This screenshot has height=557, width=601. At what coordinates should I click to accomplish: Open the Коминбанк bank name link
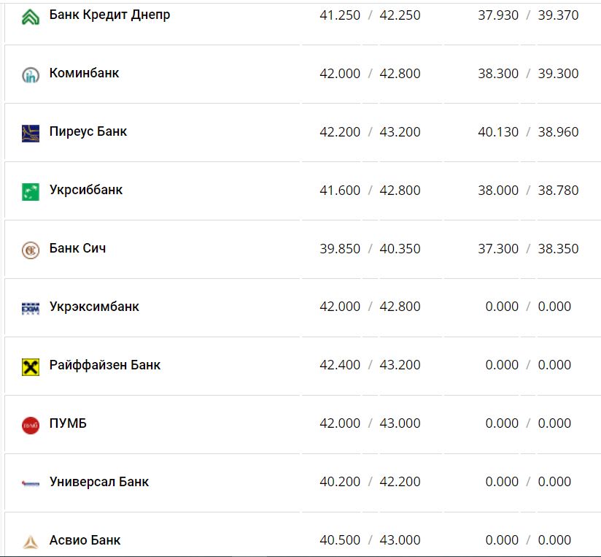click(x=84, y=73)
